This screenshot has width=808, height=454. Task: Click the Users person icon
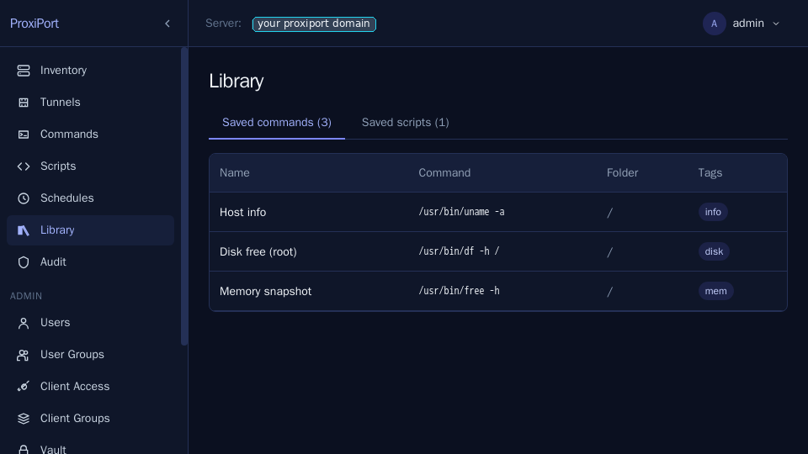pyautogui.click(x=24, y=323)
